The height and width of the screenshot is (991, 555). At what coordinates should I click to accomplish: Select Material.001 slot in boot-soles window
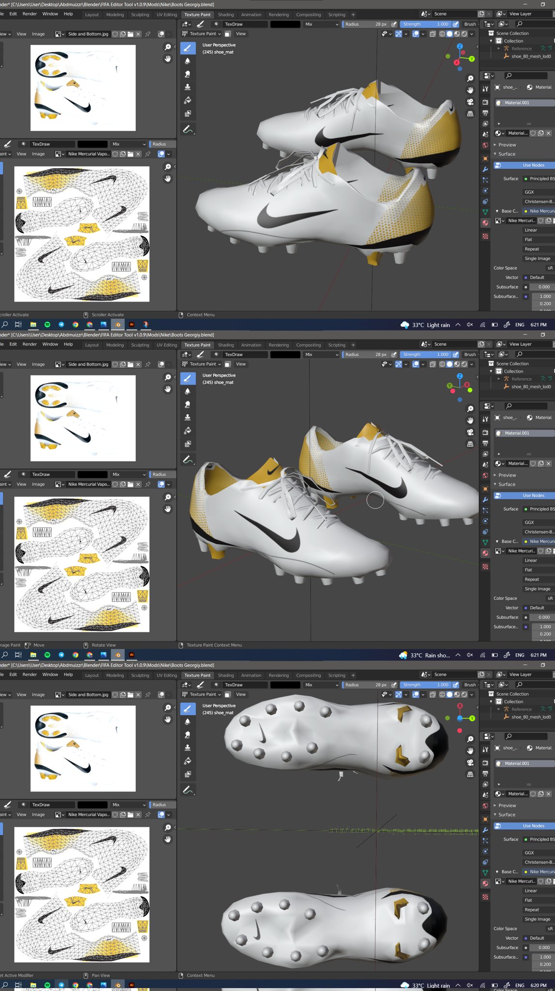[x=524, y=763]
